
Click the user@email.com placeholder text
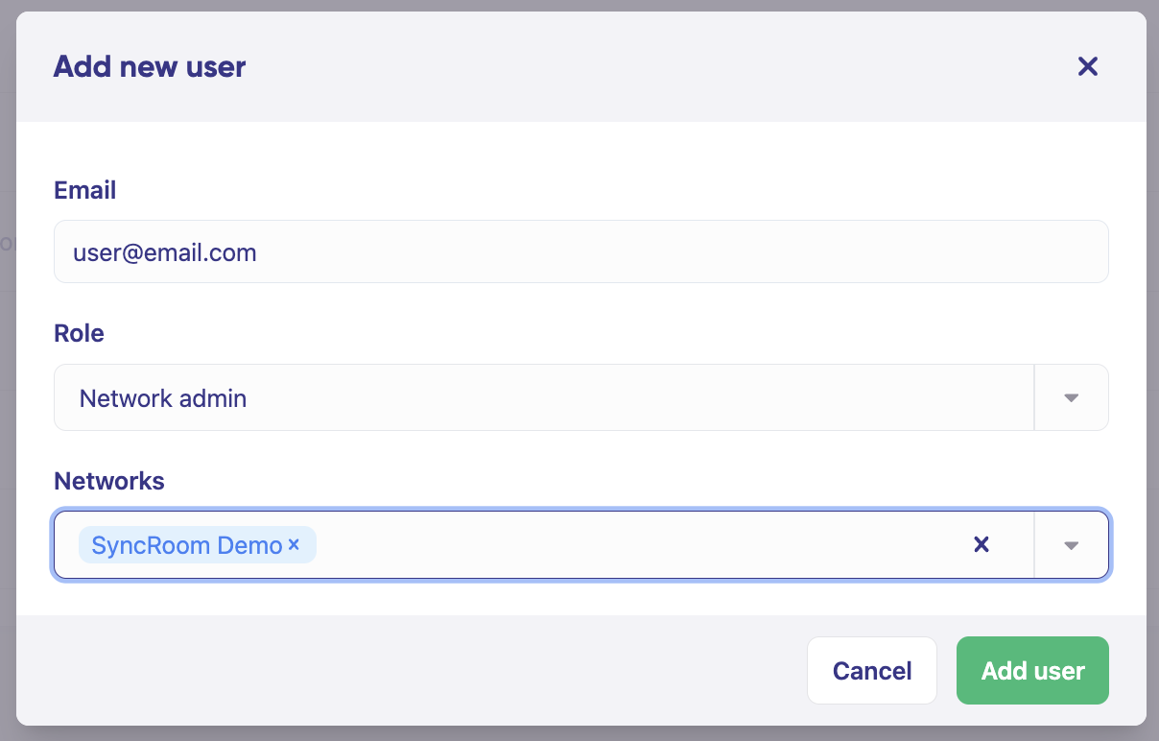pos(165,252)
